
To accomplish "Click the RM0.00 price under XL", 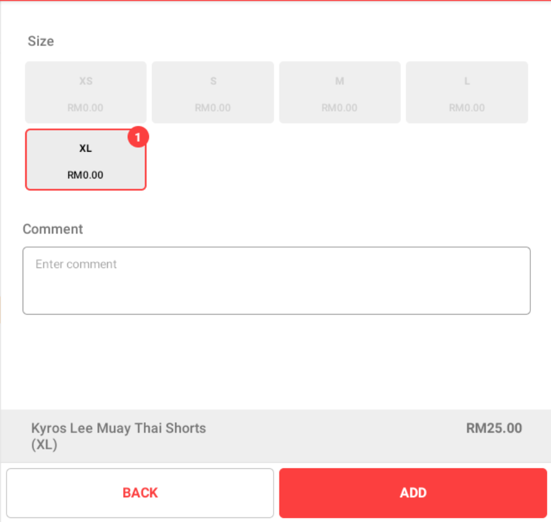I will click(x=86, y=175).
